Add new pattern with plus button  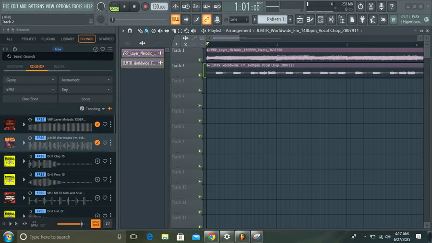(290, 19)
